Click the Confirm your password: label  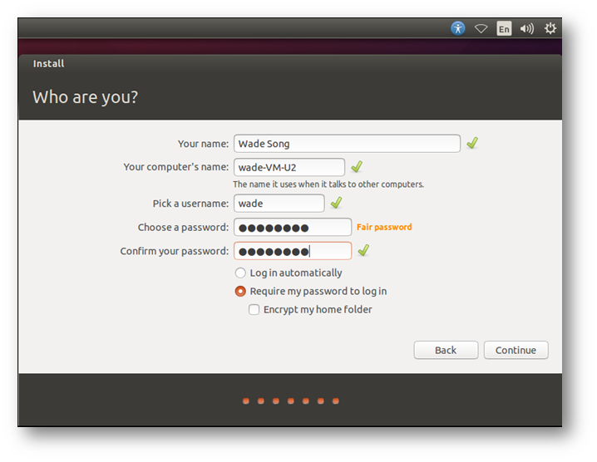(x=175, y=251)
